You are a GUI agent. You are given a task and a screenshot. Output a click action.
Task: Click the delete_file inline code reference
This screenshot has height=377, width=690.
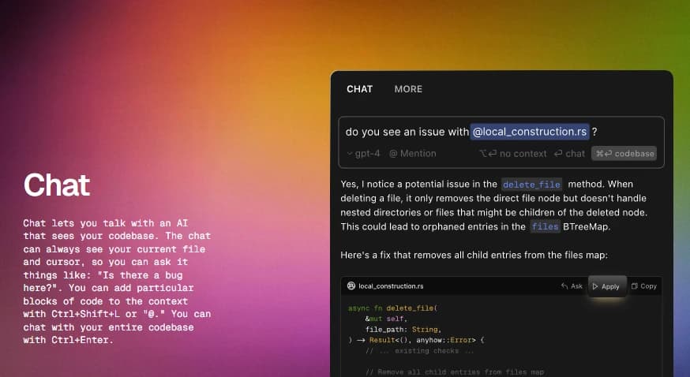point(531,185)
